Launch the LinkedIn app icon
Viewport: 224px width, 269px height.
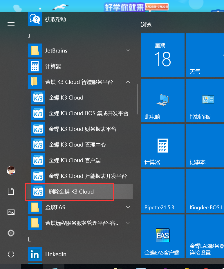coord(35,254)
